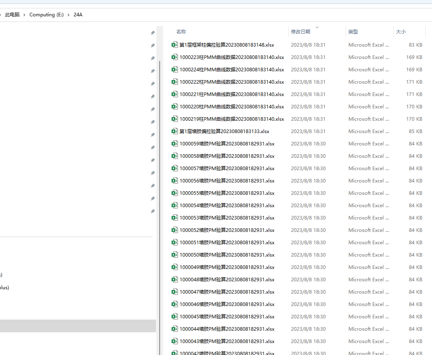This screenshot has height=355, width=432.
Task: Click the 1000050墙肢PM验算 file icon
Action: (174, 255)
